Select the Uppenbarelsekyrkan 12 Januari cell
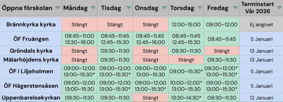This screenshot has height=102, width=283. pos(261,98)
